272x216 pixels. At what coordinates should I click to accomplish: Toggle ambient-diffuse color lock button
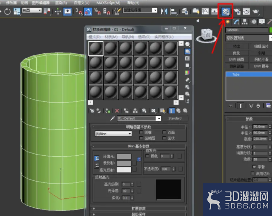tap(97, 158)
